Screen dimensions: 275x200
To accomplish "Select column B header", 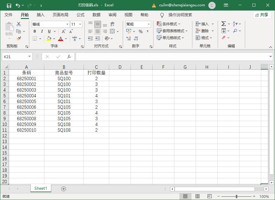I will tap(64, 67).
